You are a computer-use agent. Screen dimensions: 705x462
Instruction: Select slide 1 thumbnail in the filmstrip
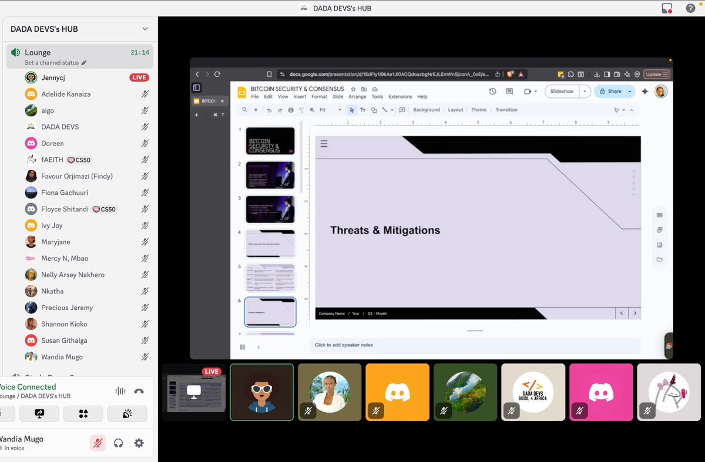pos(270,141)
